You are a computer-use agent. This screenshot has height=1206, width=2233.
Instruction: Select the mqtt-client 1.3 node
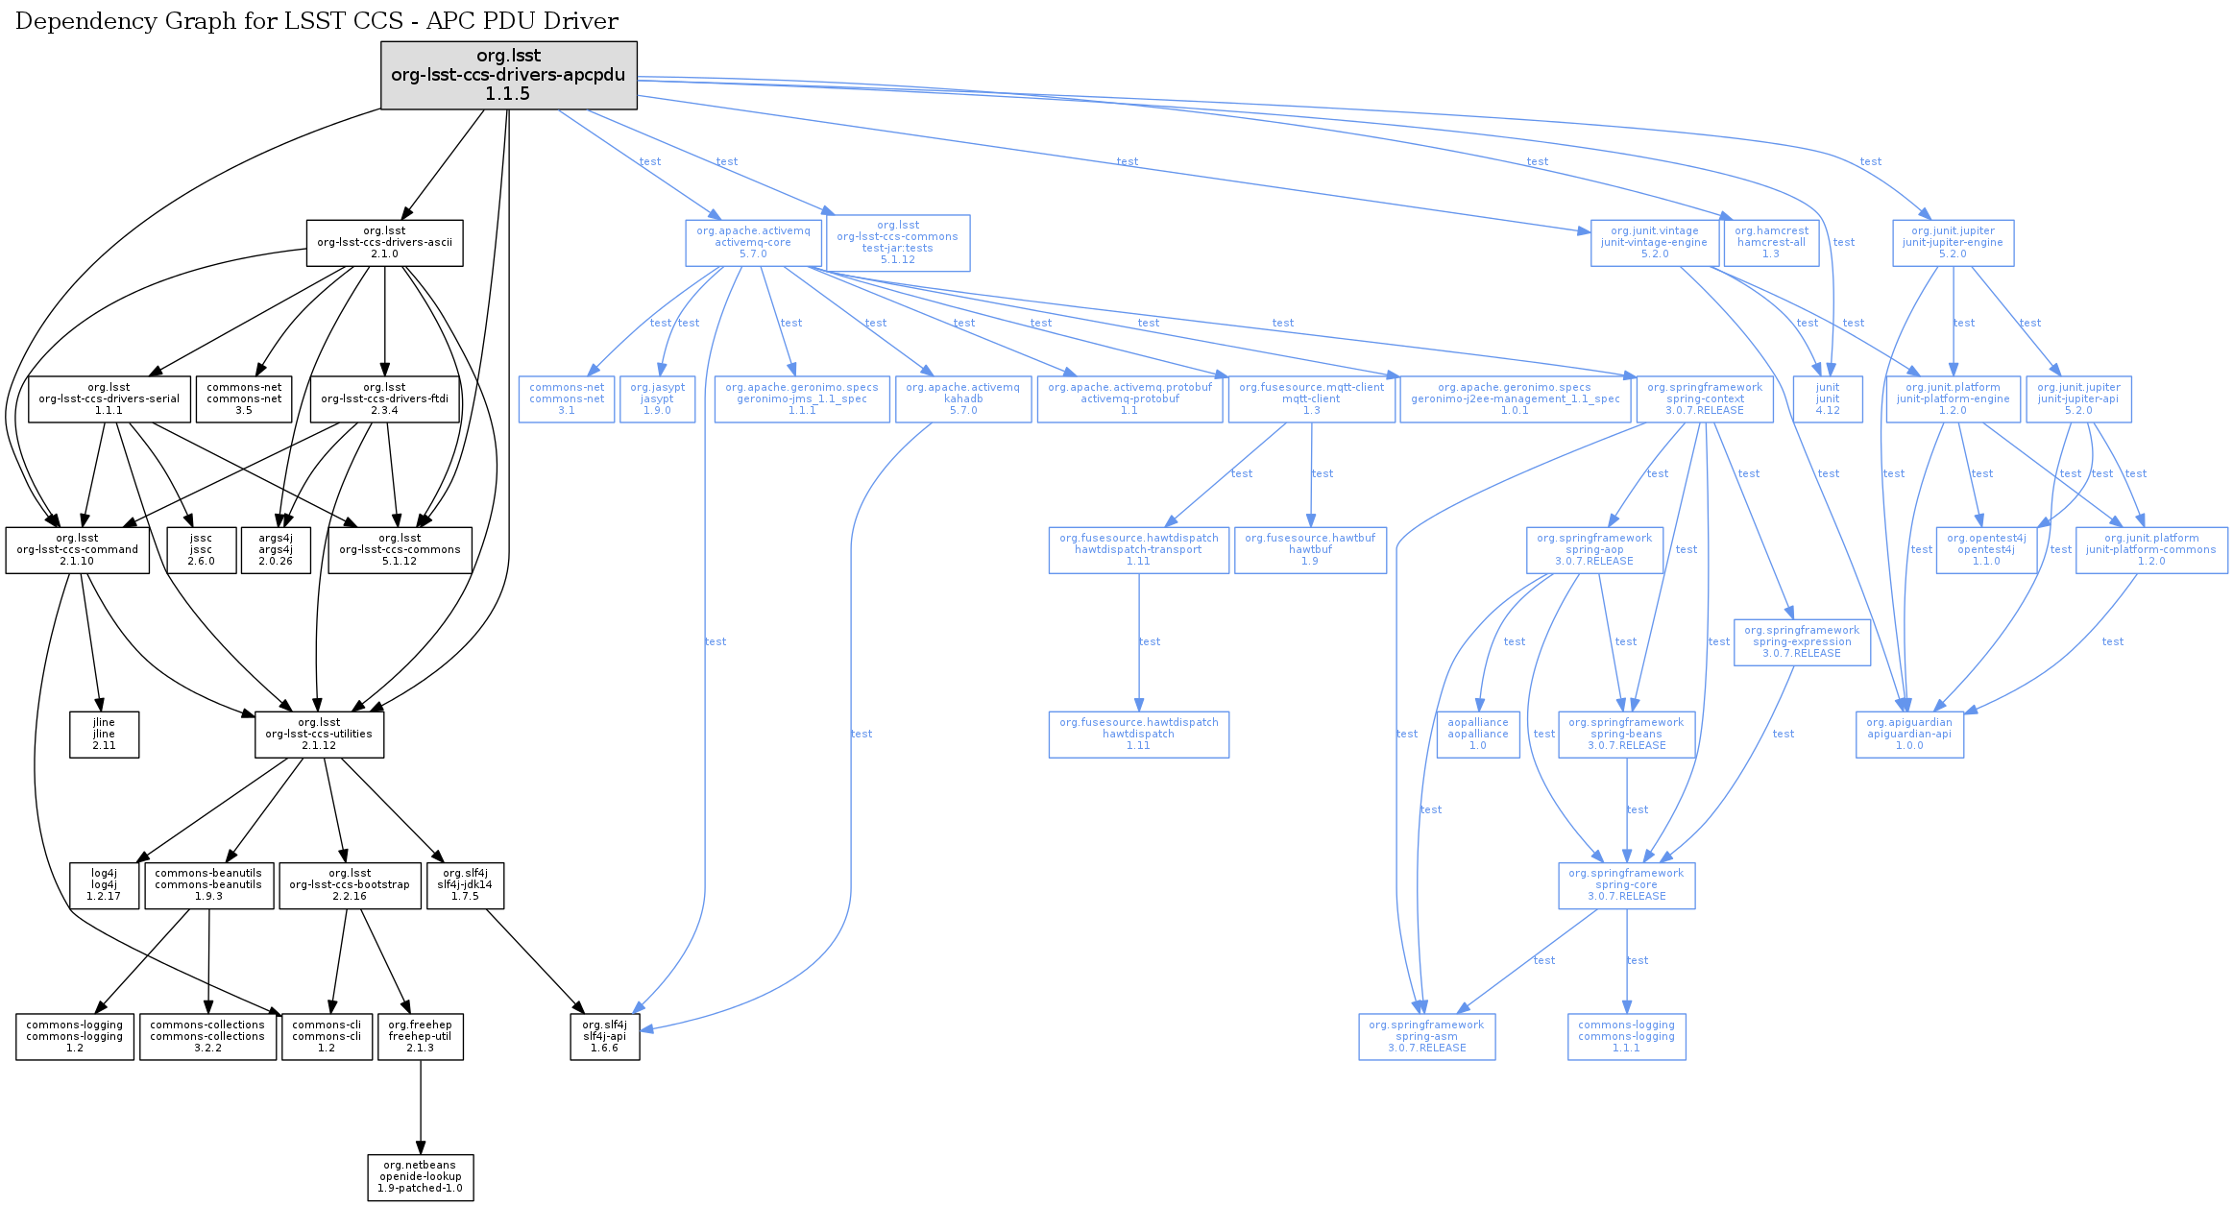(1311, 399)
